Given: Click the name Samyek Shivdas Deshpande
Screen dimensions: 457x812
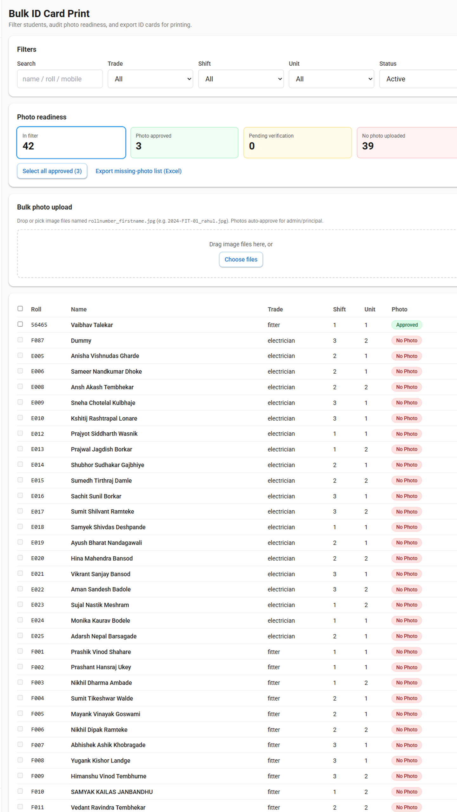Looking at the screenshot, I should [108, 527].
